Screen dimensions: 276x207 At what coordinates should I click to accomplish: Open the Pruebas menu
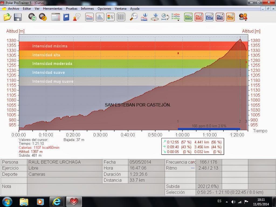click(x=72, y=8)
